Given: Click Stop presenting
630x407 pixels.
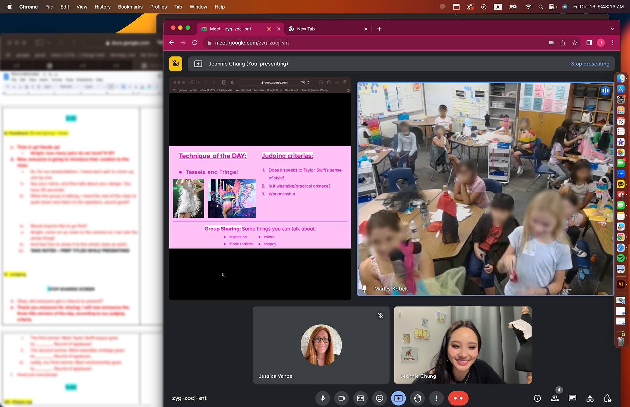Looking at the screenshot, I should (590, 64).
